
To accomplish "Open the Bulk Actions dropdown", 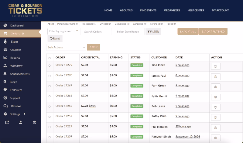I will pyautogui.click(x=66, y=47).
